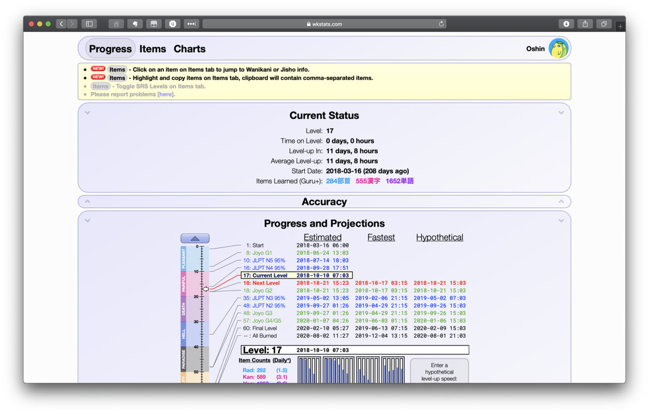Click the Accuracy section title

324,202
